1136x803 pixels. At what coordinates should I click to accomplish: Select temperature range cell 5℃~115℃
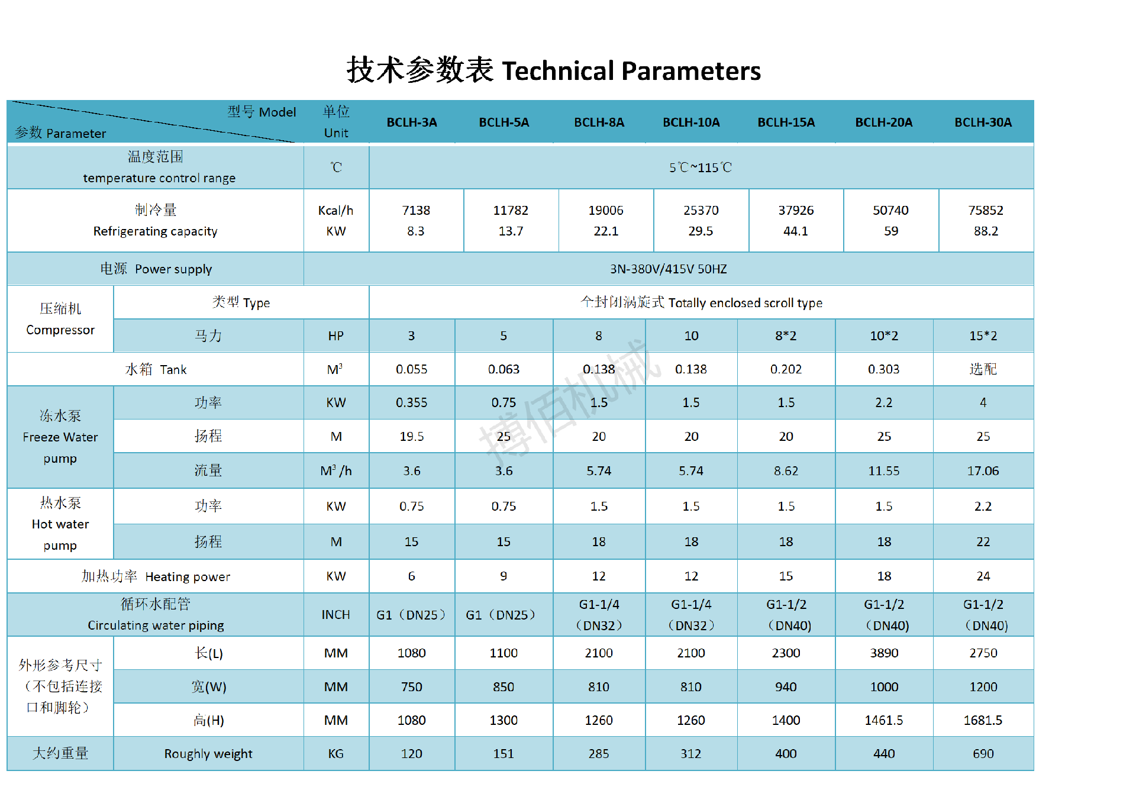click(x=701, y=167)
